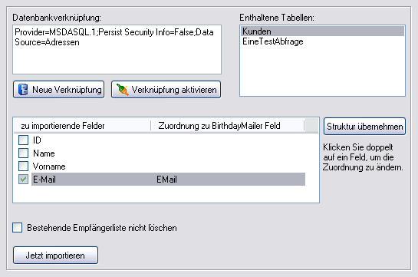Toggle Bestehende Empfängerliste nicht löschen checkbox

[18, 228]
